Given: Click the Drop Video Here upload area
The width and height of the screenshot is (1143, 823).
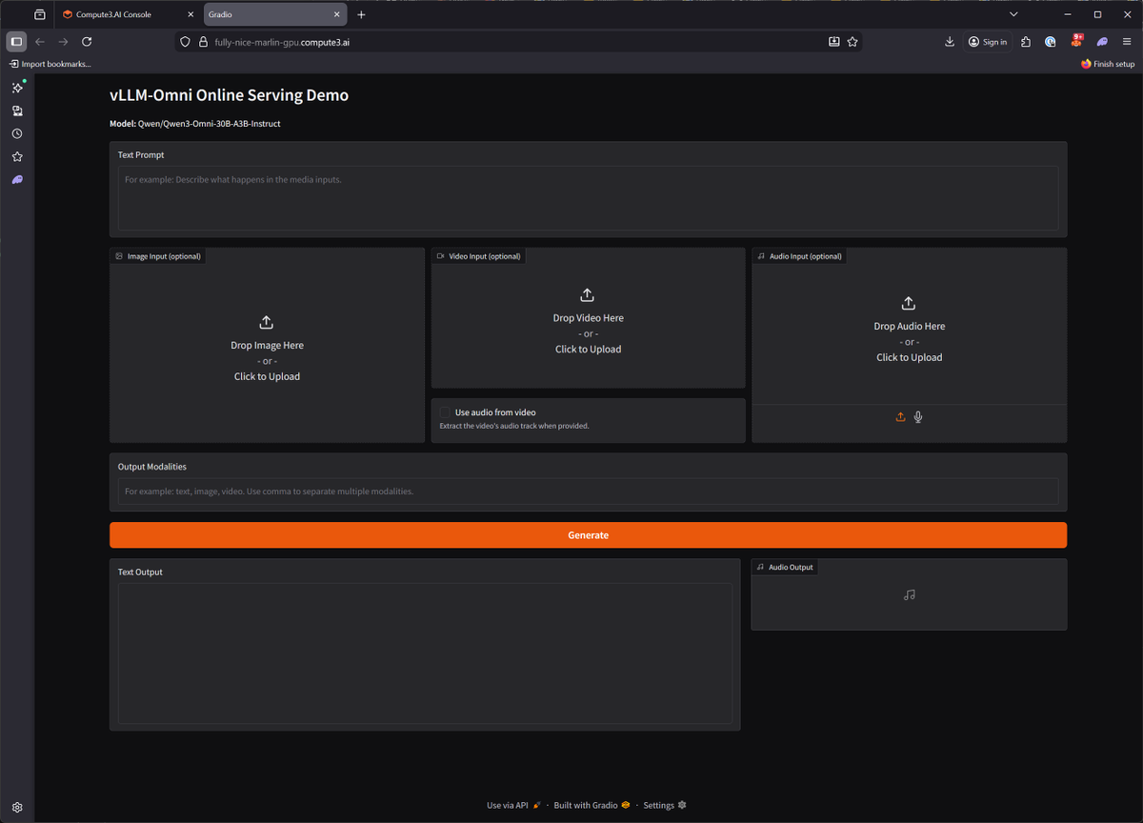Looking at the screenshot, I should coord(588,320).
